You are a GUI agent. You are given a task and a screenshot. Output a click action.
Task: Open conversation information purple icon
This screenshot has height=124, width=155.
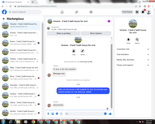click(x=109, y=21)
